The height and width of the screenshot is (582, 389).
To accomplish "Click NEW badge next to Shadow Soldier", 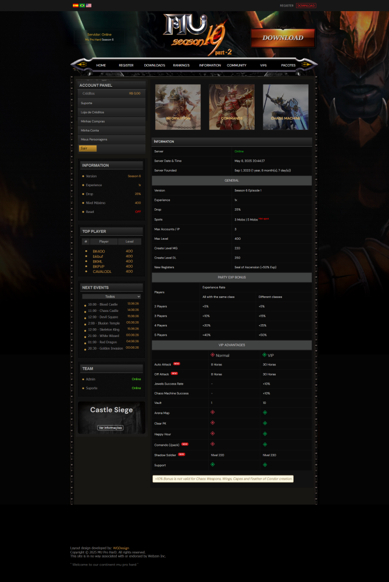I will coord(181,455).
